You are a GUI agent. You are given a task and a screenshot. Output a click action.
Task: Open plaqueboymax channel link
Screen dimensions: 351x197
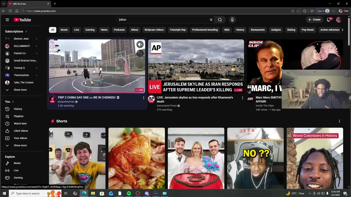pyautogui.click(x=66, y=102)
